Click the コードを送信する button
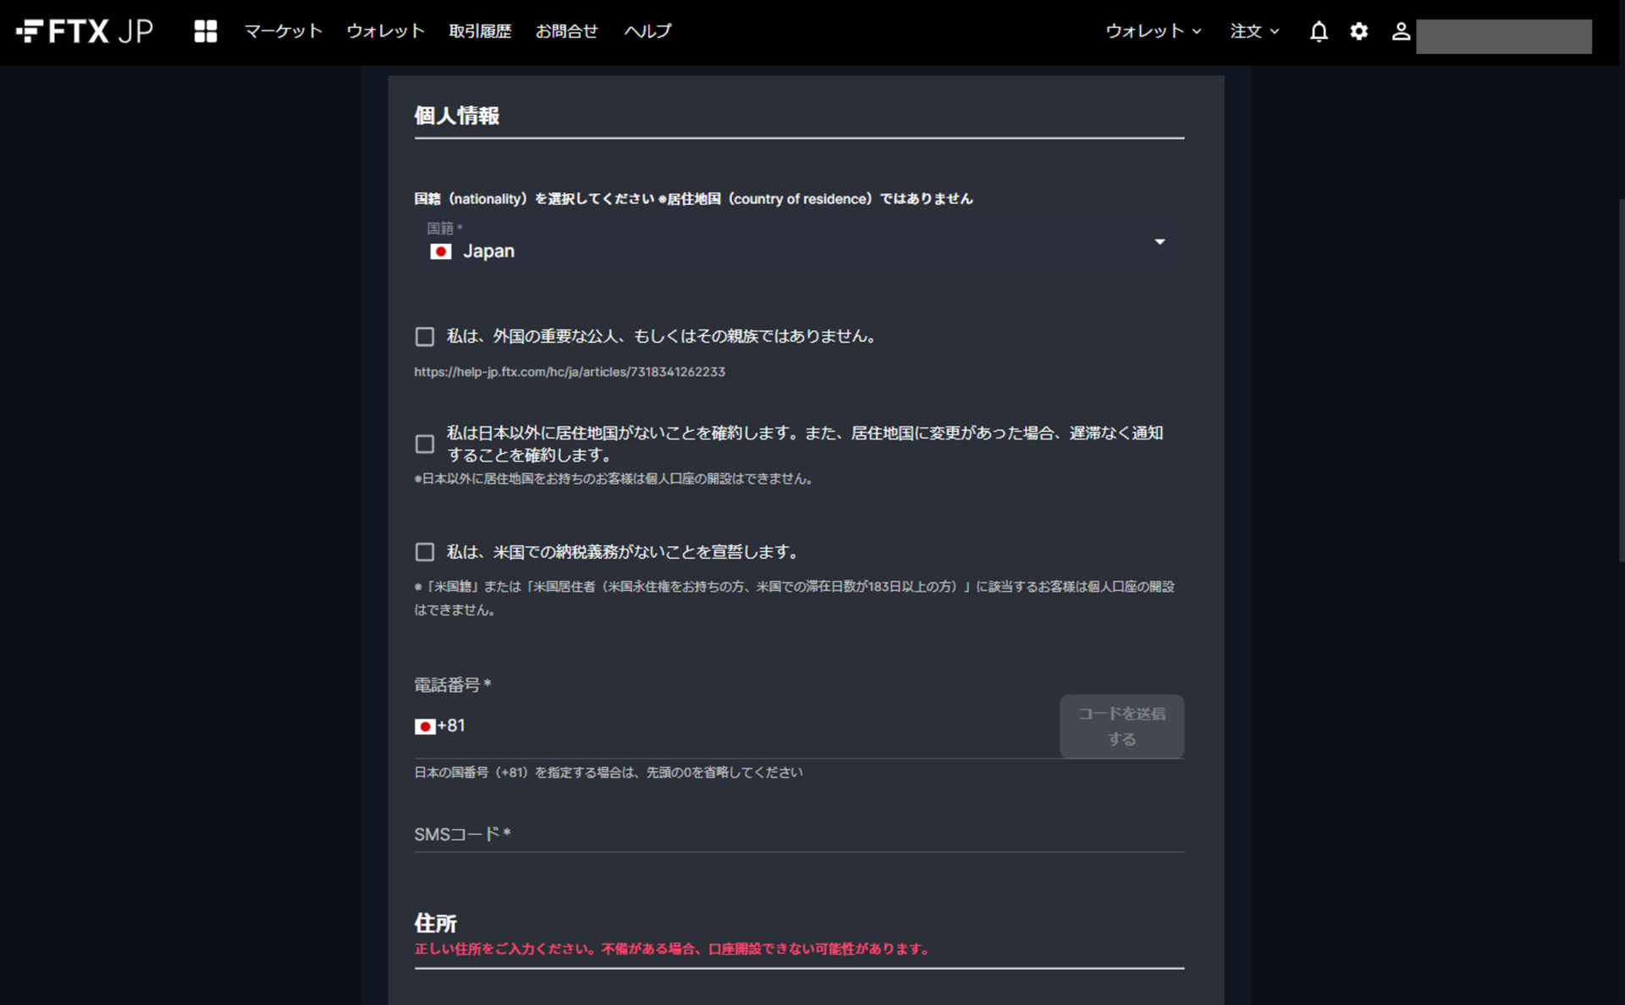1625x1005 pixels. [x=1121, y=726]
